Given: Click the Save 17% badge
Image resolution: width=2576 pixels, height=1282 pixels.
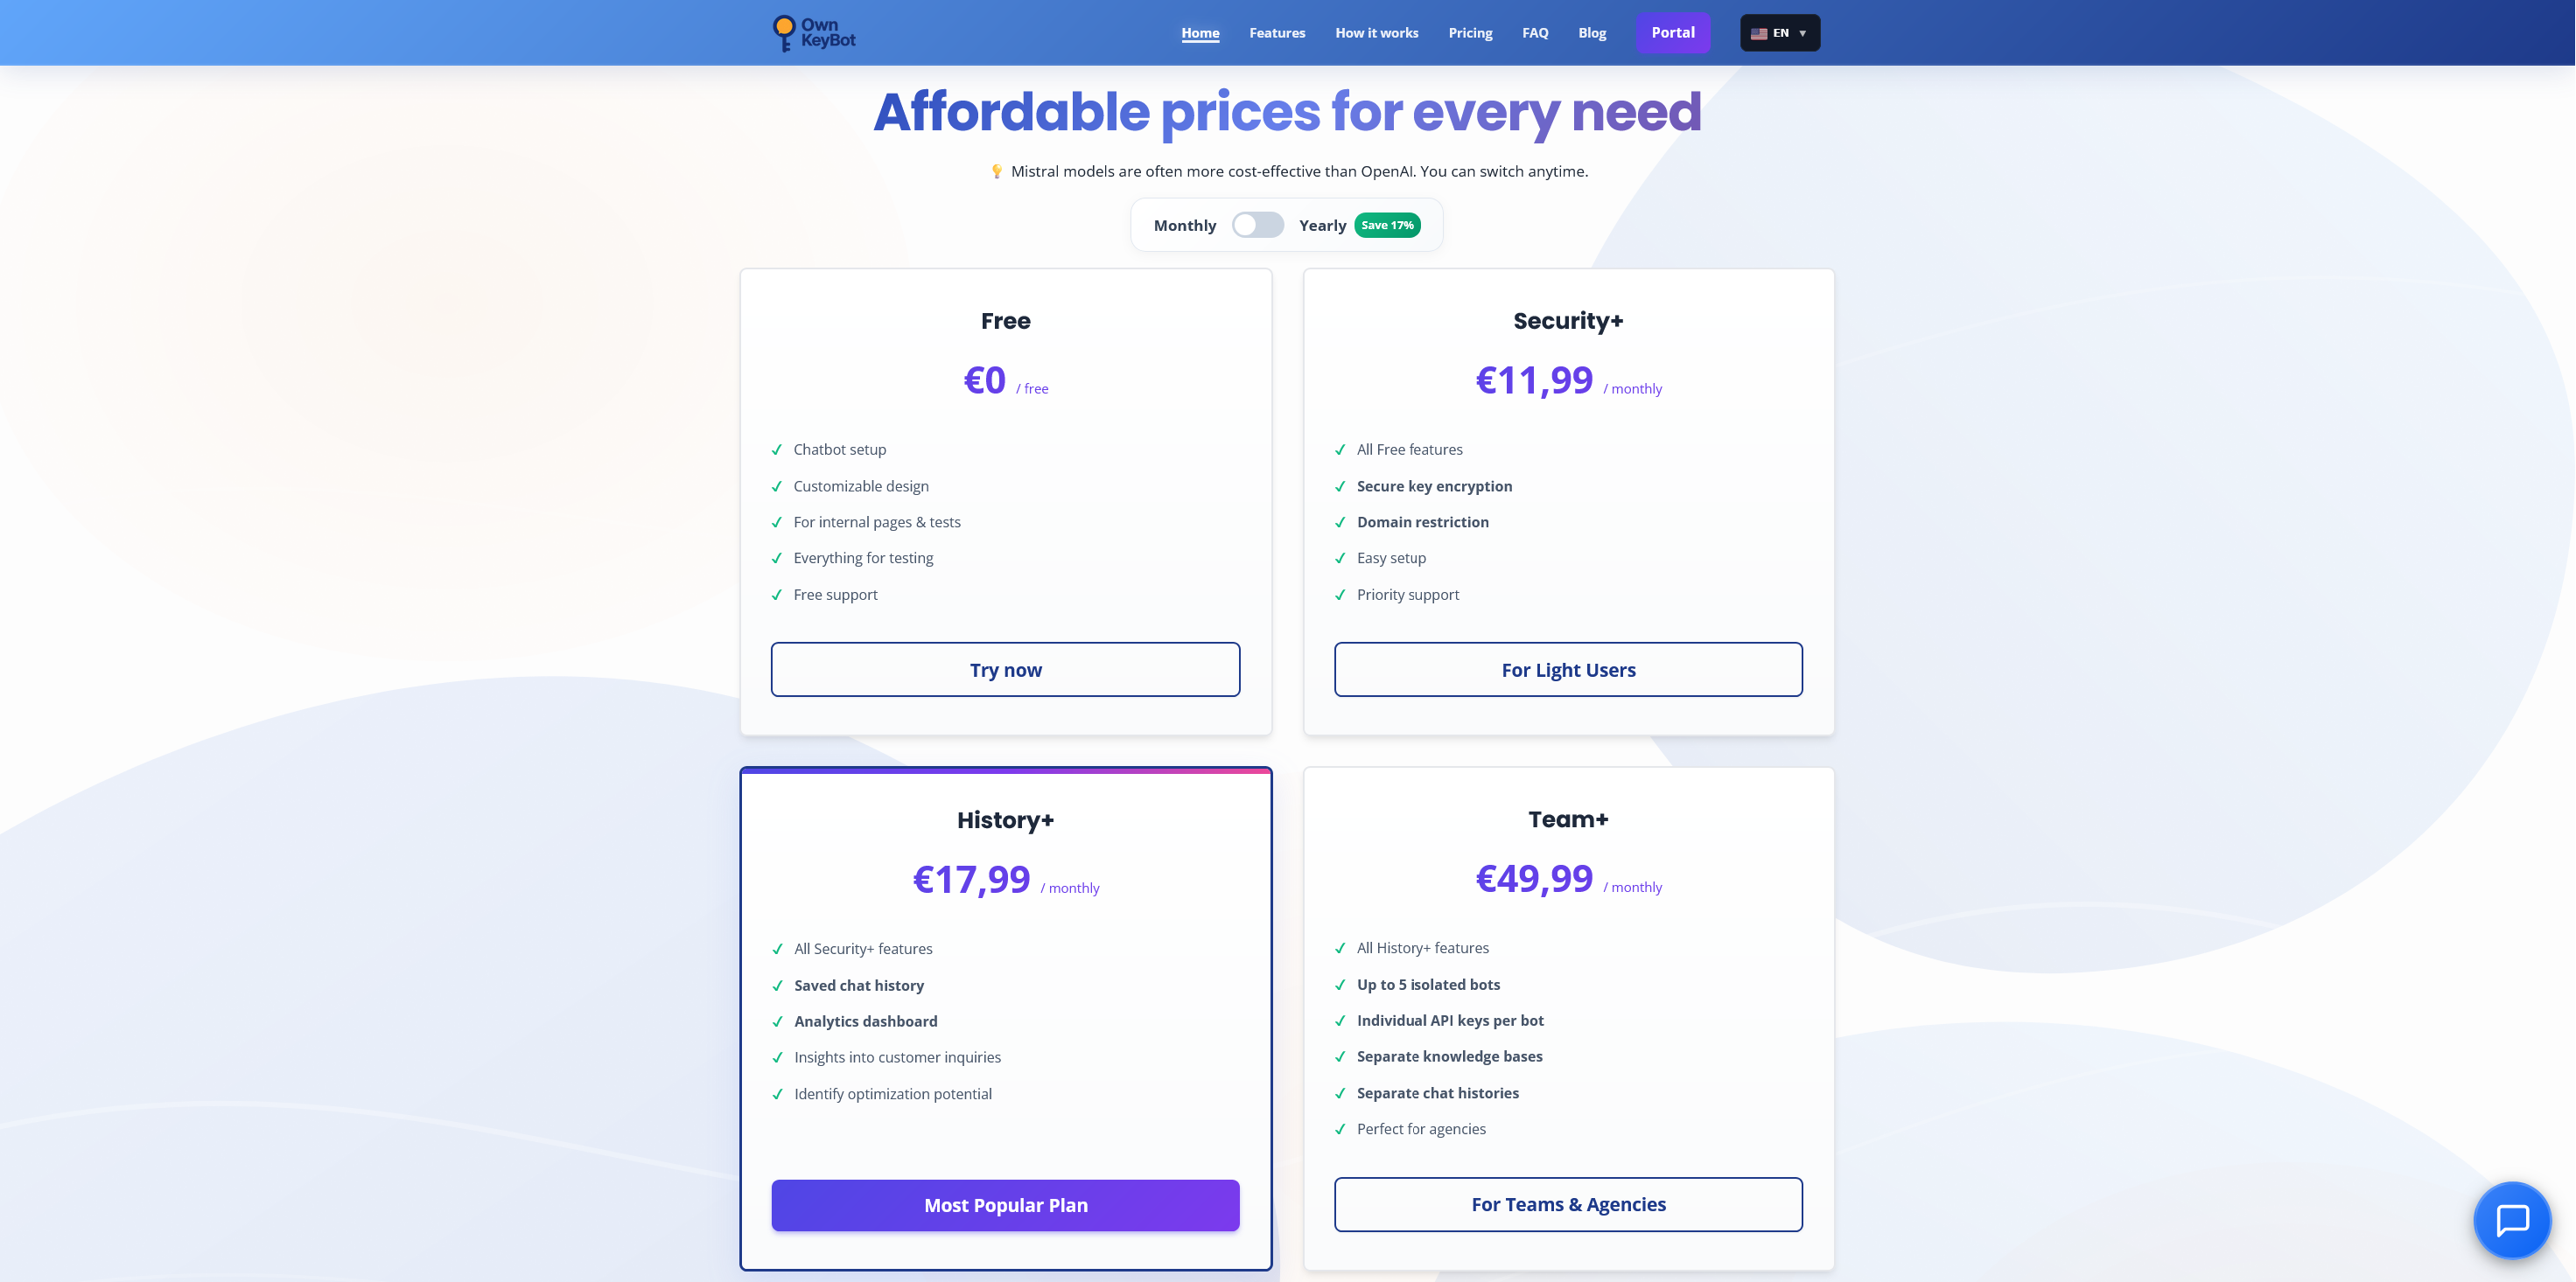Looking at the screenshot, I should pyautogui.click(x=1387, y=226).
